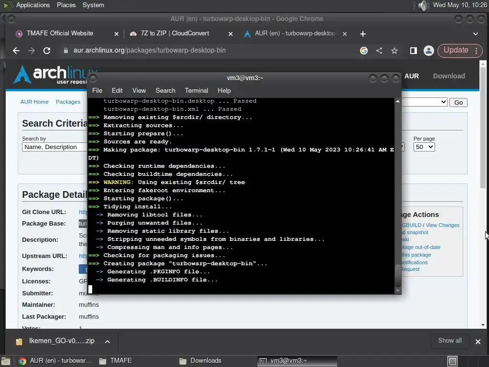Click the padlock site info icon
This screenshot has width=489, height=367.
pyautogui.click(x=66, y=51)
